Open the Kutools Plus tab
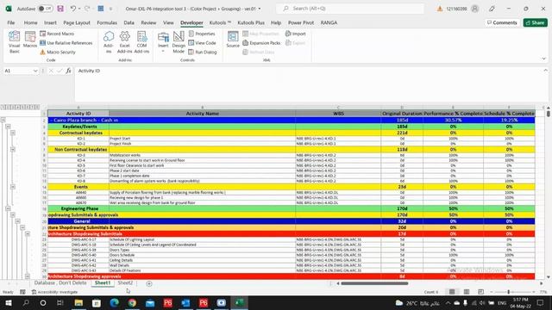This screenshot has height=310, width=552. point(251,22)
